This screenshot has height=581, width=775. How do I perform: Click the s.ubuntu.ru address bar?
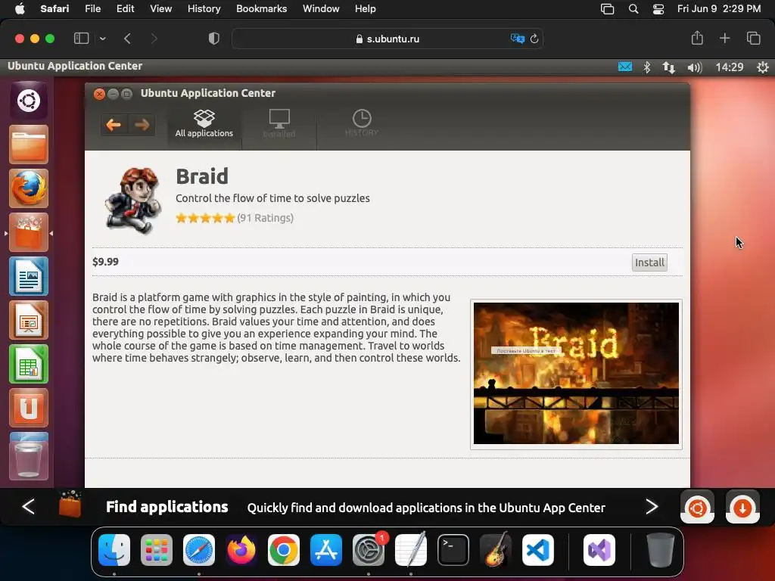[387, 39]
